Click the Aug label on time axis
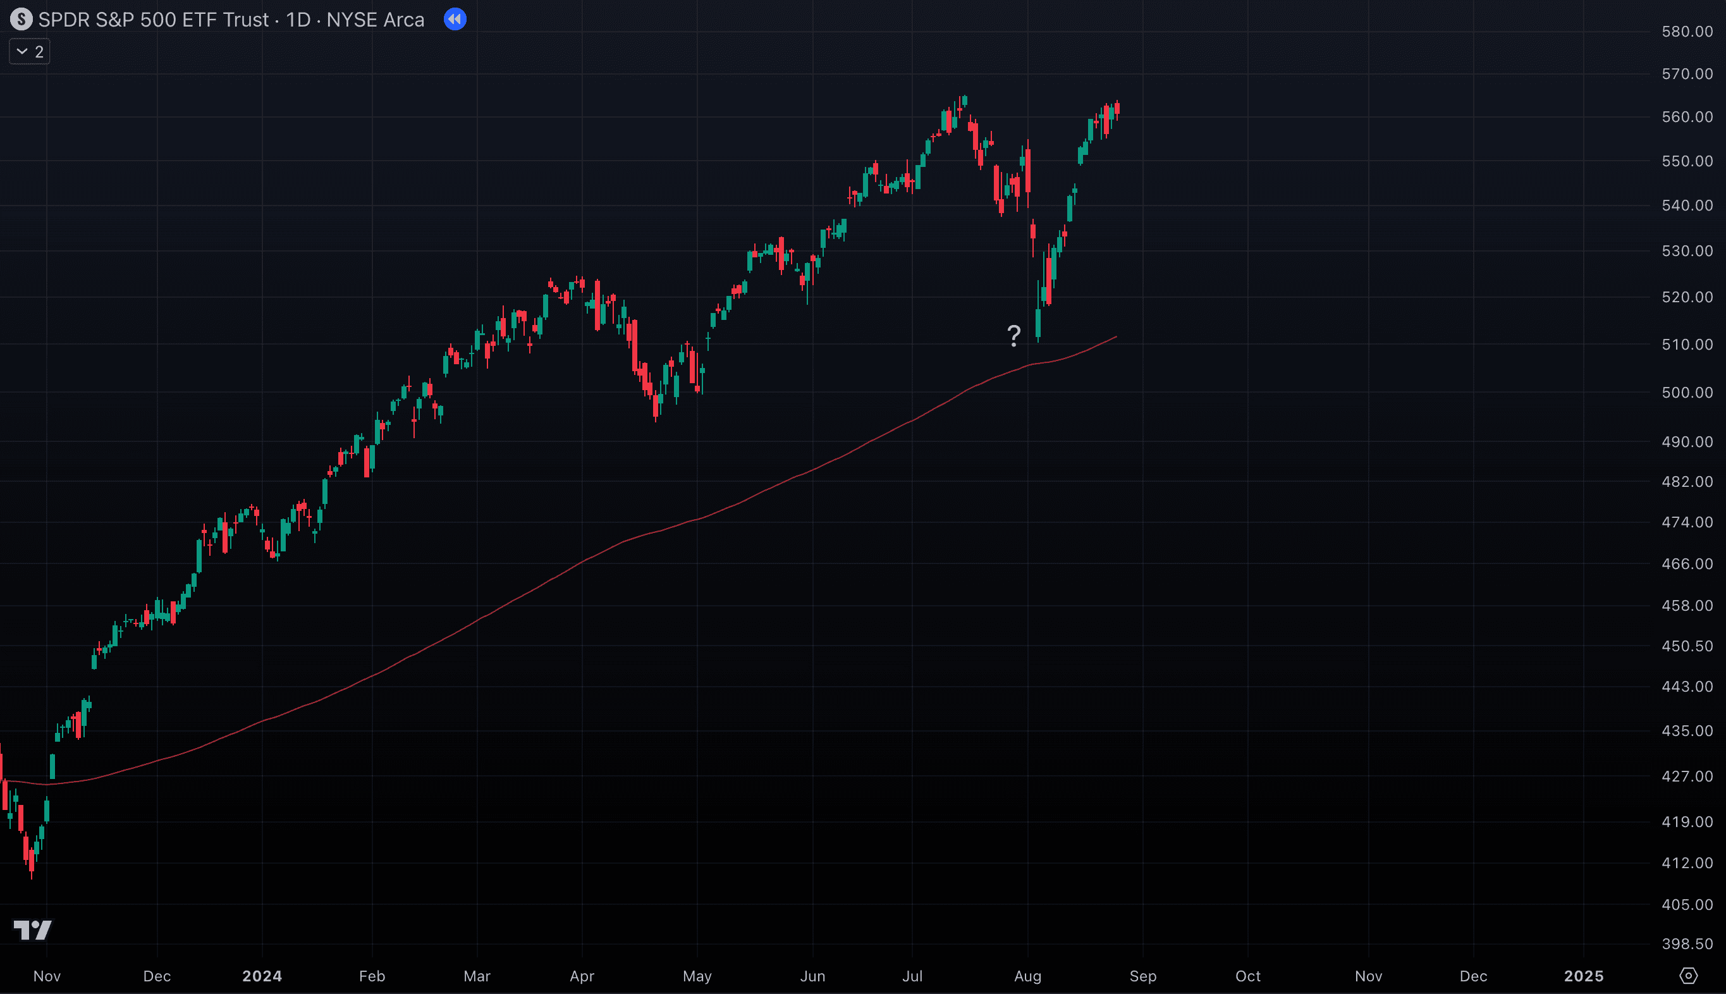 tap(1028, 976)
